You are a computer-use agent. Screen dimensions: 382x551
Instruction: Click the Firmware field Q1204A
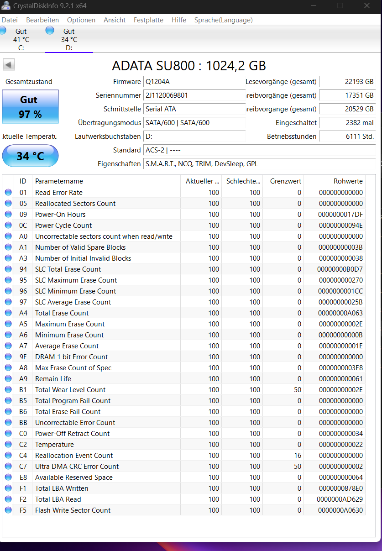coord(194,82)
